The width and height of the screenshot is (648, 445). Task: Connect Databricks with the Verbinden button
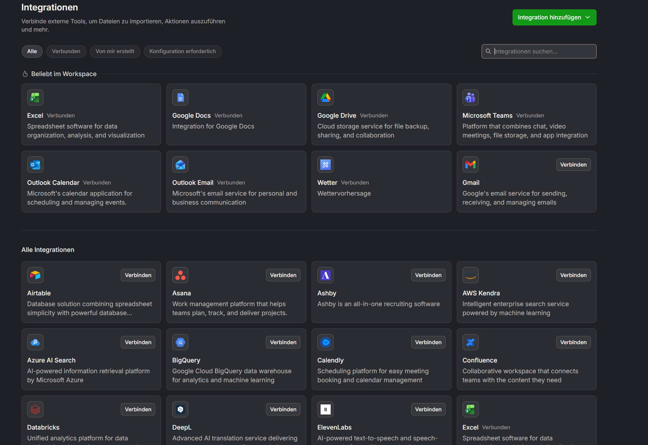point(138,409)
